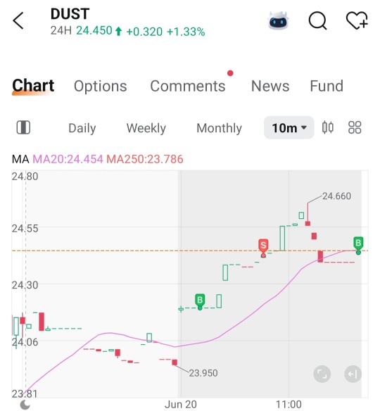Select the Daily timeframe
380x411 pixels.
pos(82,128)
